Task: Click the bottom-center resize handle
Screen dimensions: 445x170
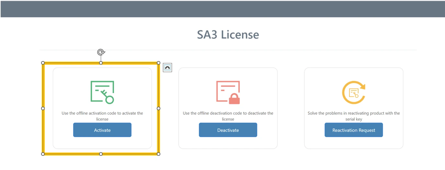Action: point(101,154)
